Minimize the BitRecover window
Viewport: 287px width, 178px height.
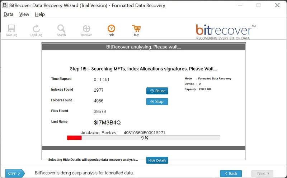[x=240, y=5]
